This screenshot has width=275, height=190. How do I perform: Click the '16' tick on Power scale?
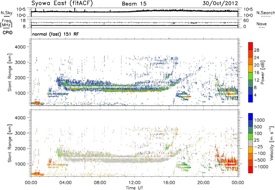pos(256,73)
